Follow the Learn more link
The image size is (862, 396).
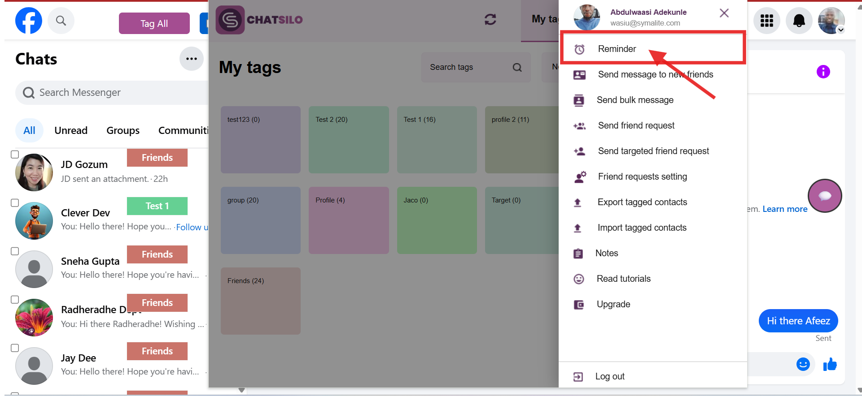[x=785, y=209]
